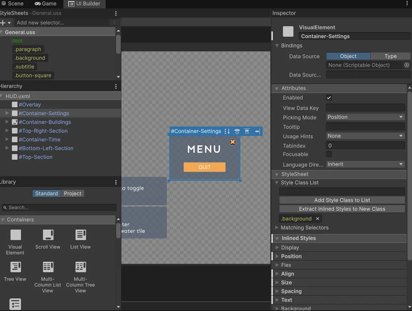Collapse the Bindings section

277,45
